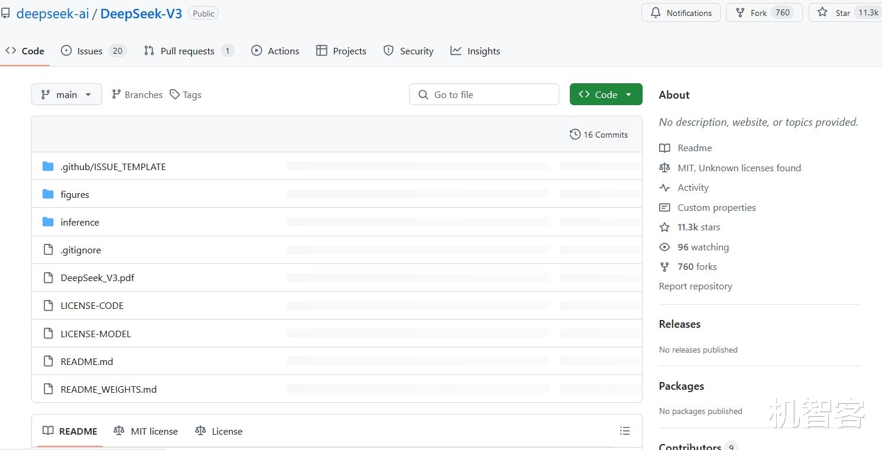882x450 pixels.
Task: Open the Issues tab
Action: pyautogui.click(x=93, y=51)
